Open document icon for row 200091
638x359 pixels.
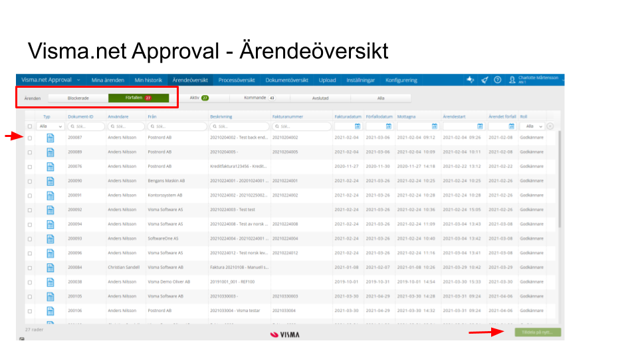point(50,195)
